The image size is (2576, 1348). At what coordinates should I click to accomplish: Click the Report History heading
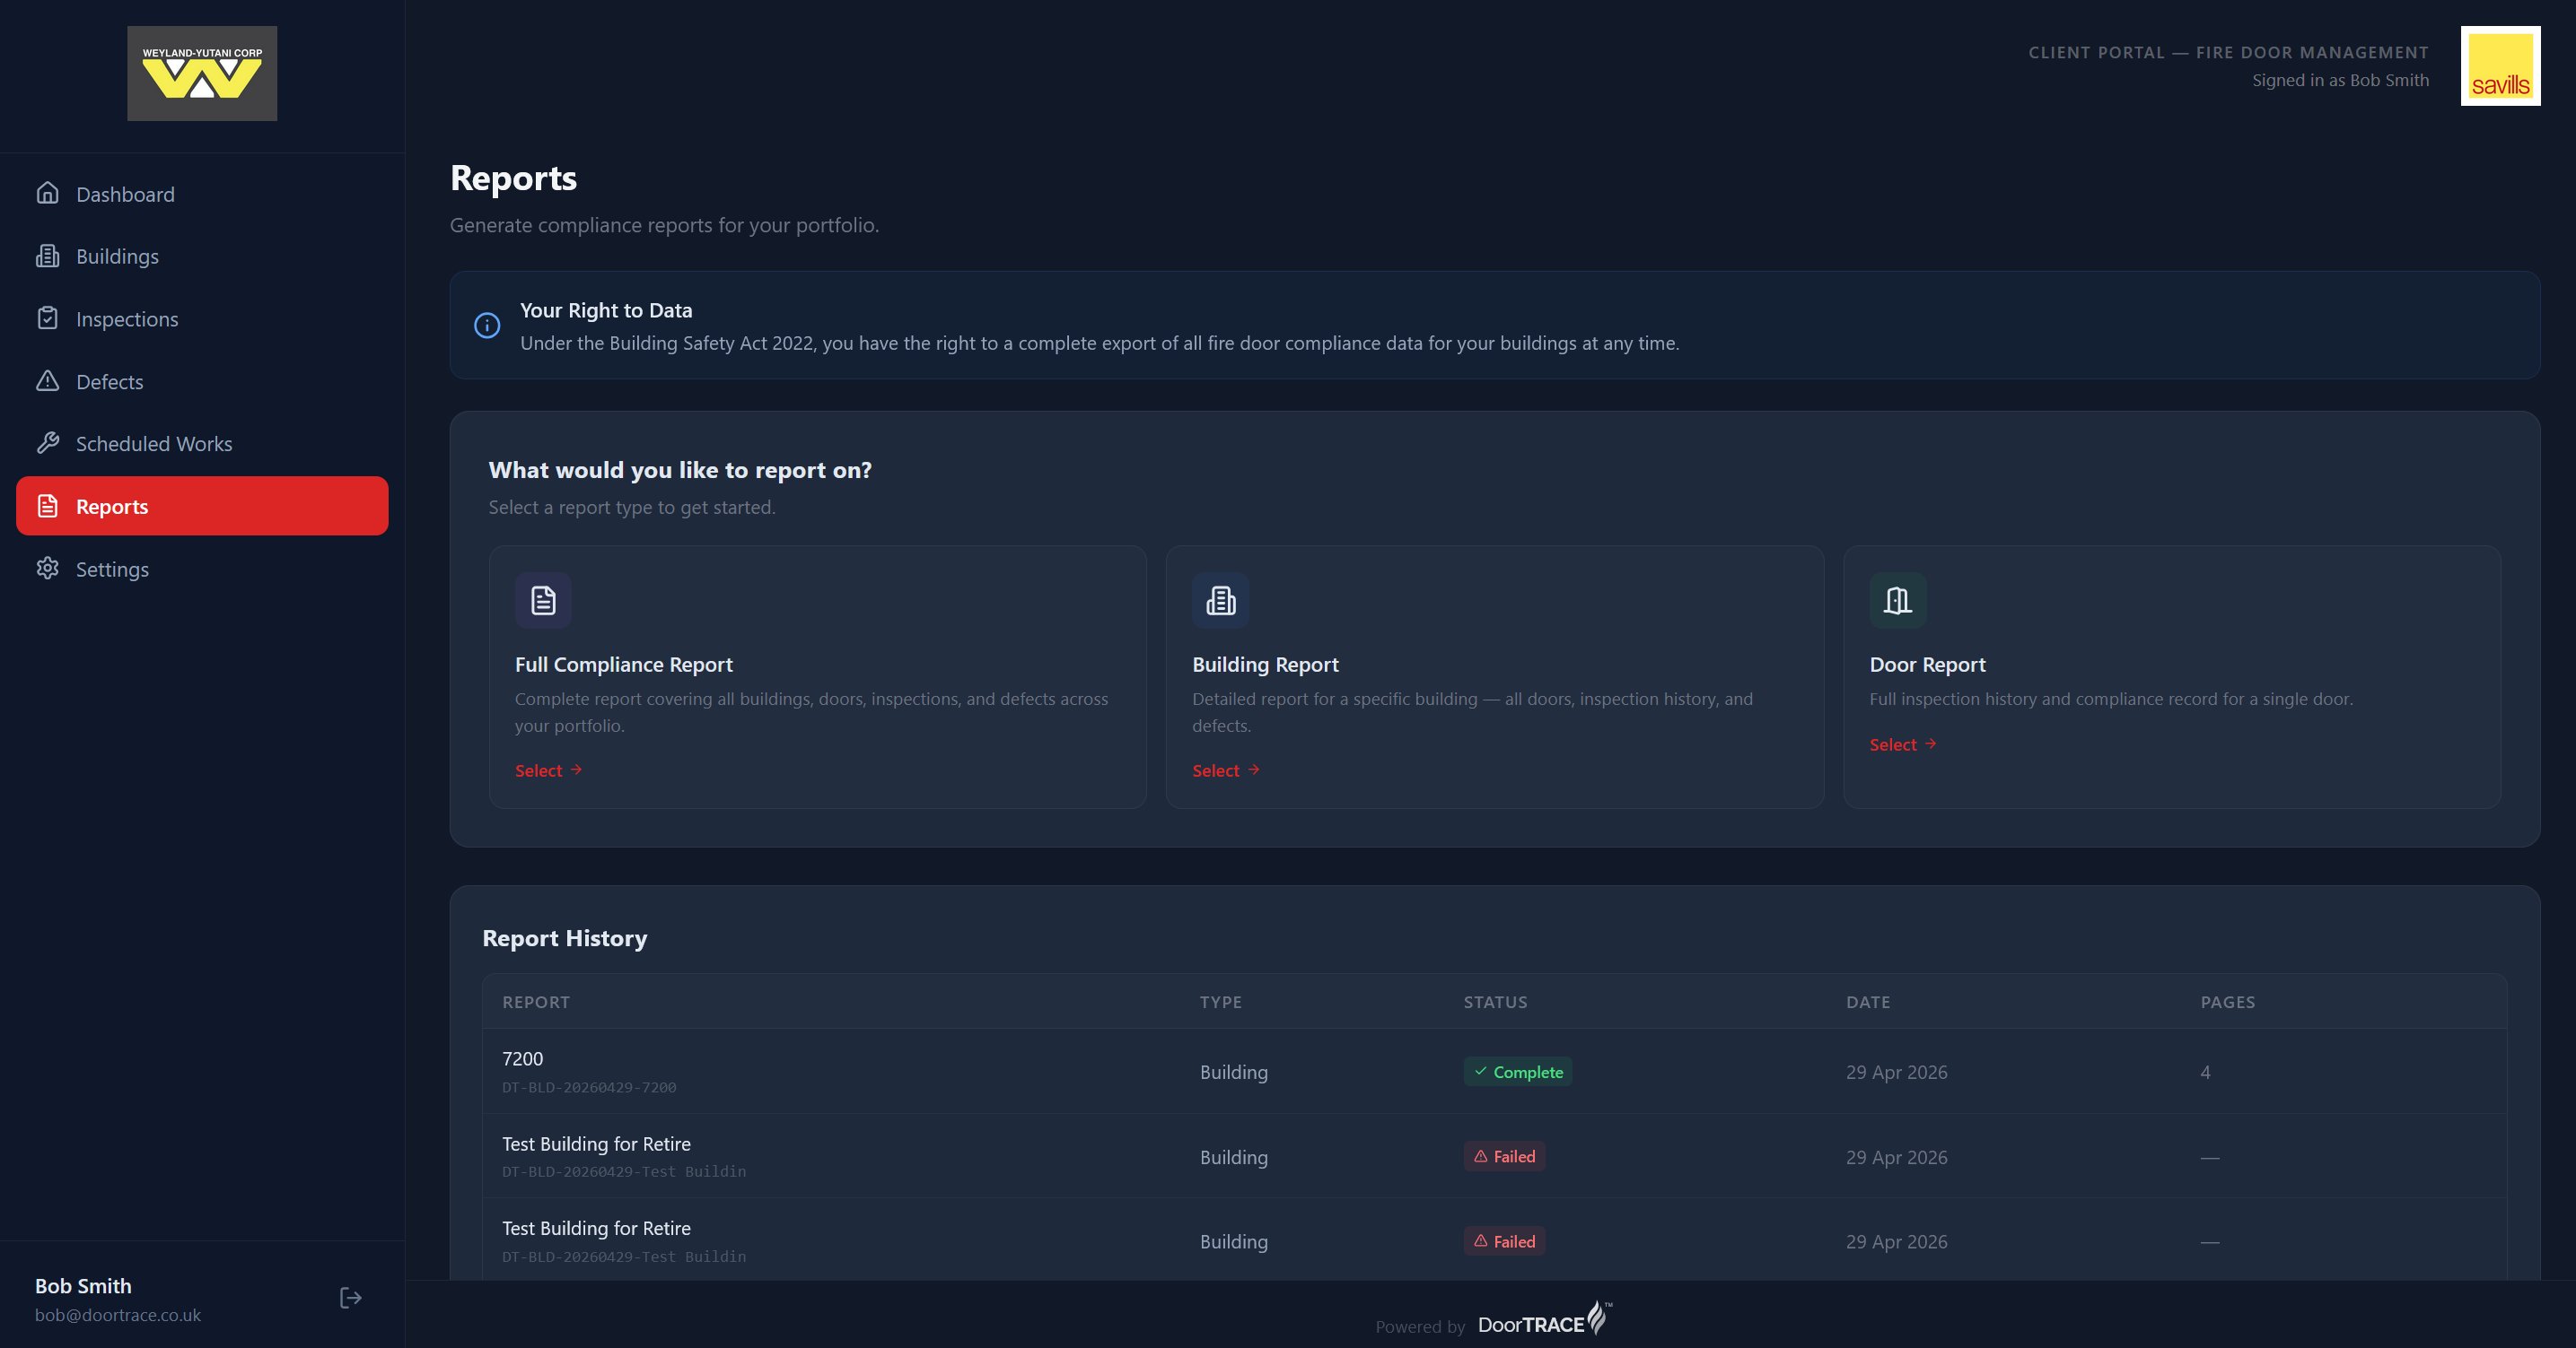564,938
